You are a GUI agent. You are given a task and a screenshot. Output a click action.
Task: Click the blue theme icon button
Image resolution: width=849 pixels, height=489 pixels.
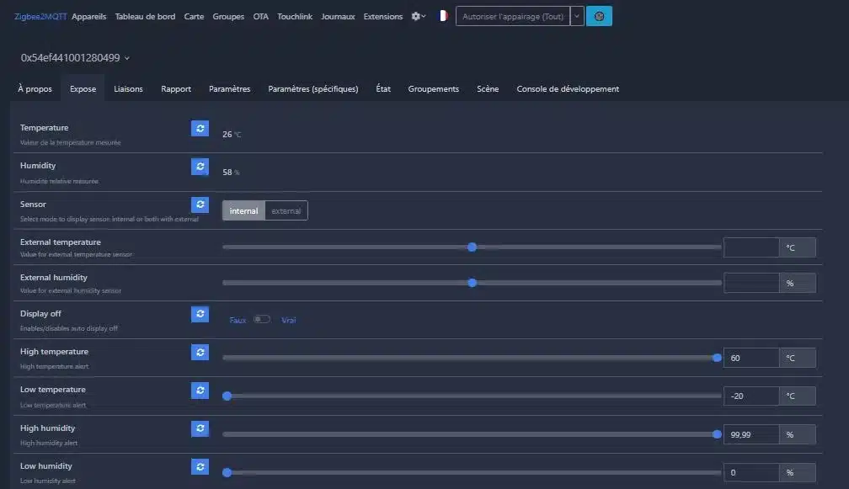tap(599, 16)
